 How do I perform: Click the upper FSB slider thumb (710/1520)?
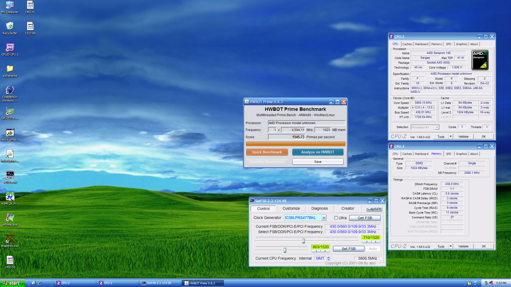[x=303, y=241]
